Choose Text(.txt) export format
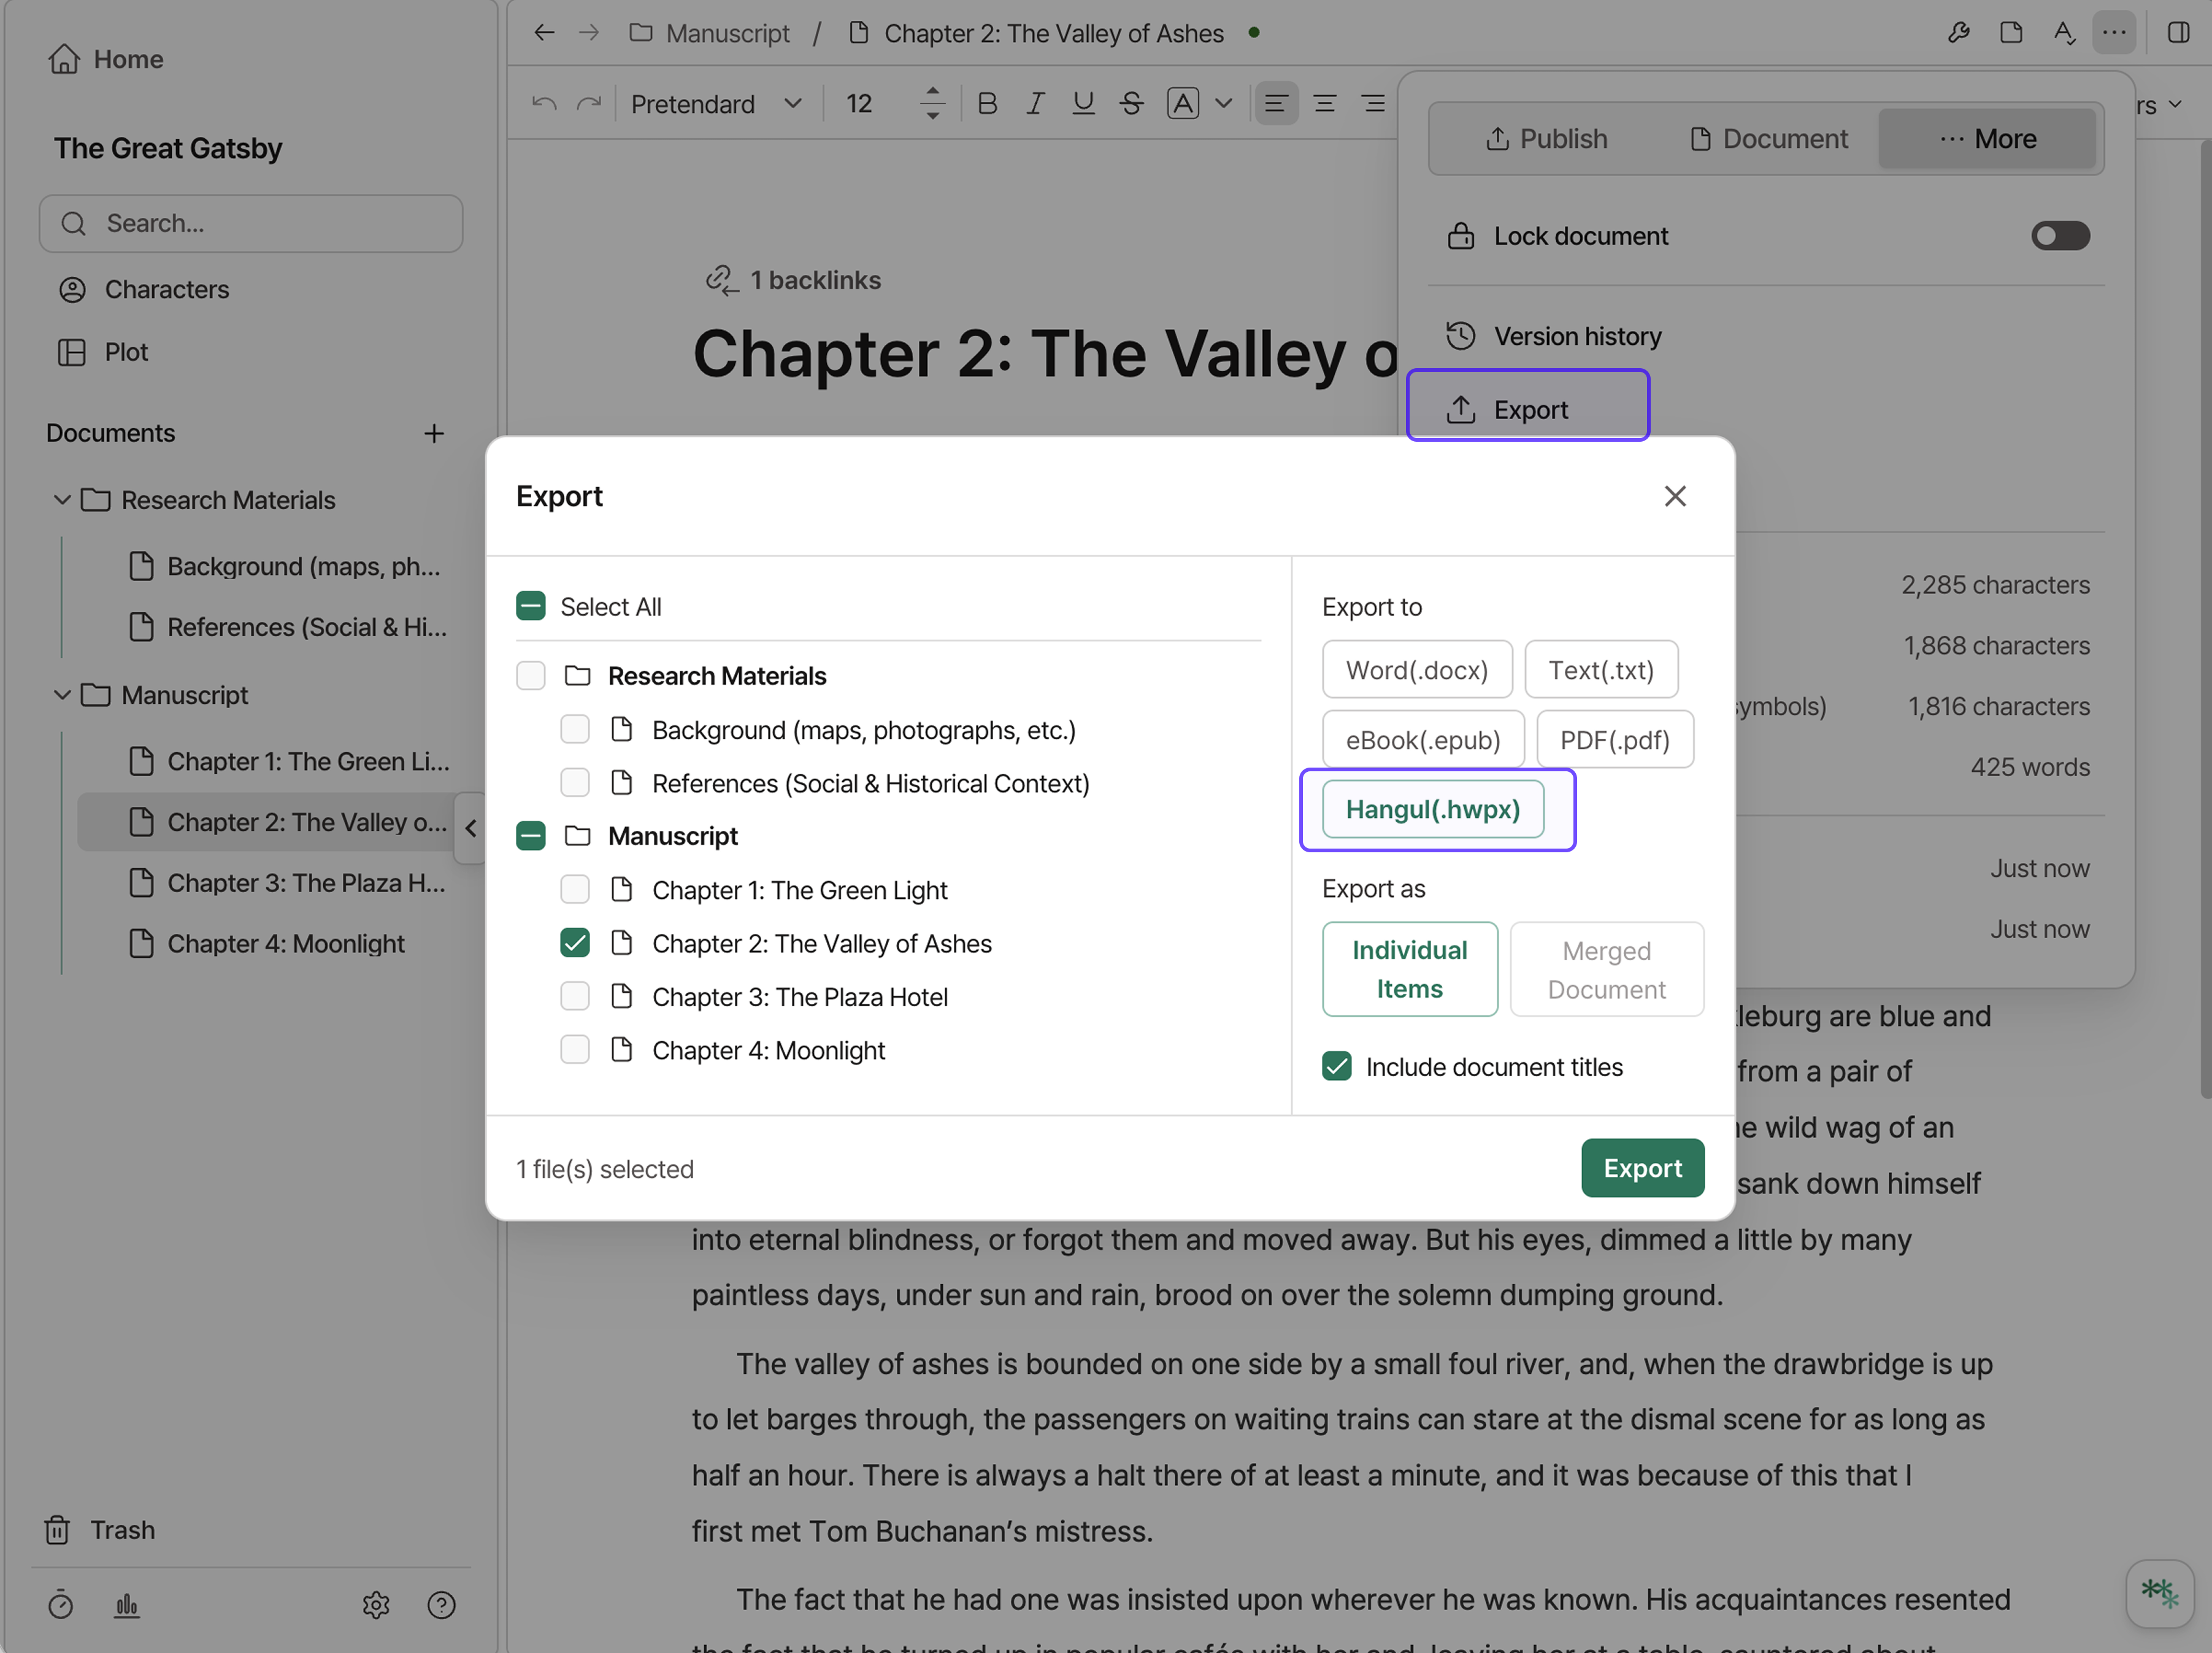 click(1601, 669)
